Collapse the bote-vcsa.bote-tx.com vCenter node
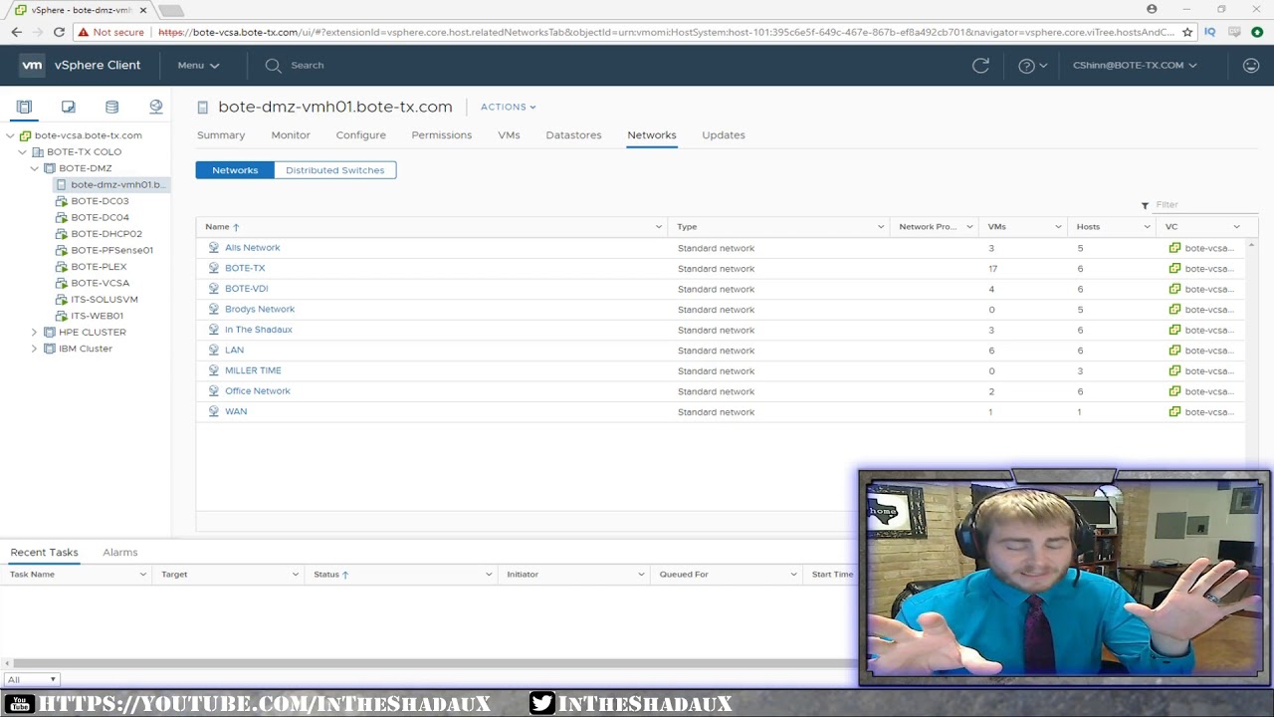1274x717 pixels. pyautogui.click(x=10, y=135)
